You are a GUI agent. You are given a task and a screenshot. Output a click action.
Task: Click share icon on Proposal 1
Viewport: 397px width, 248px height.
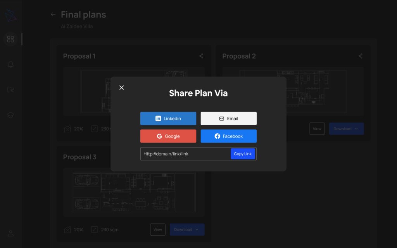201,56
